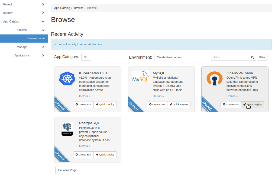Viewport: 275px width, 175px height.
Task: Expand the Manage sidebar submenu
Action: 24,47
